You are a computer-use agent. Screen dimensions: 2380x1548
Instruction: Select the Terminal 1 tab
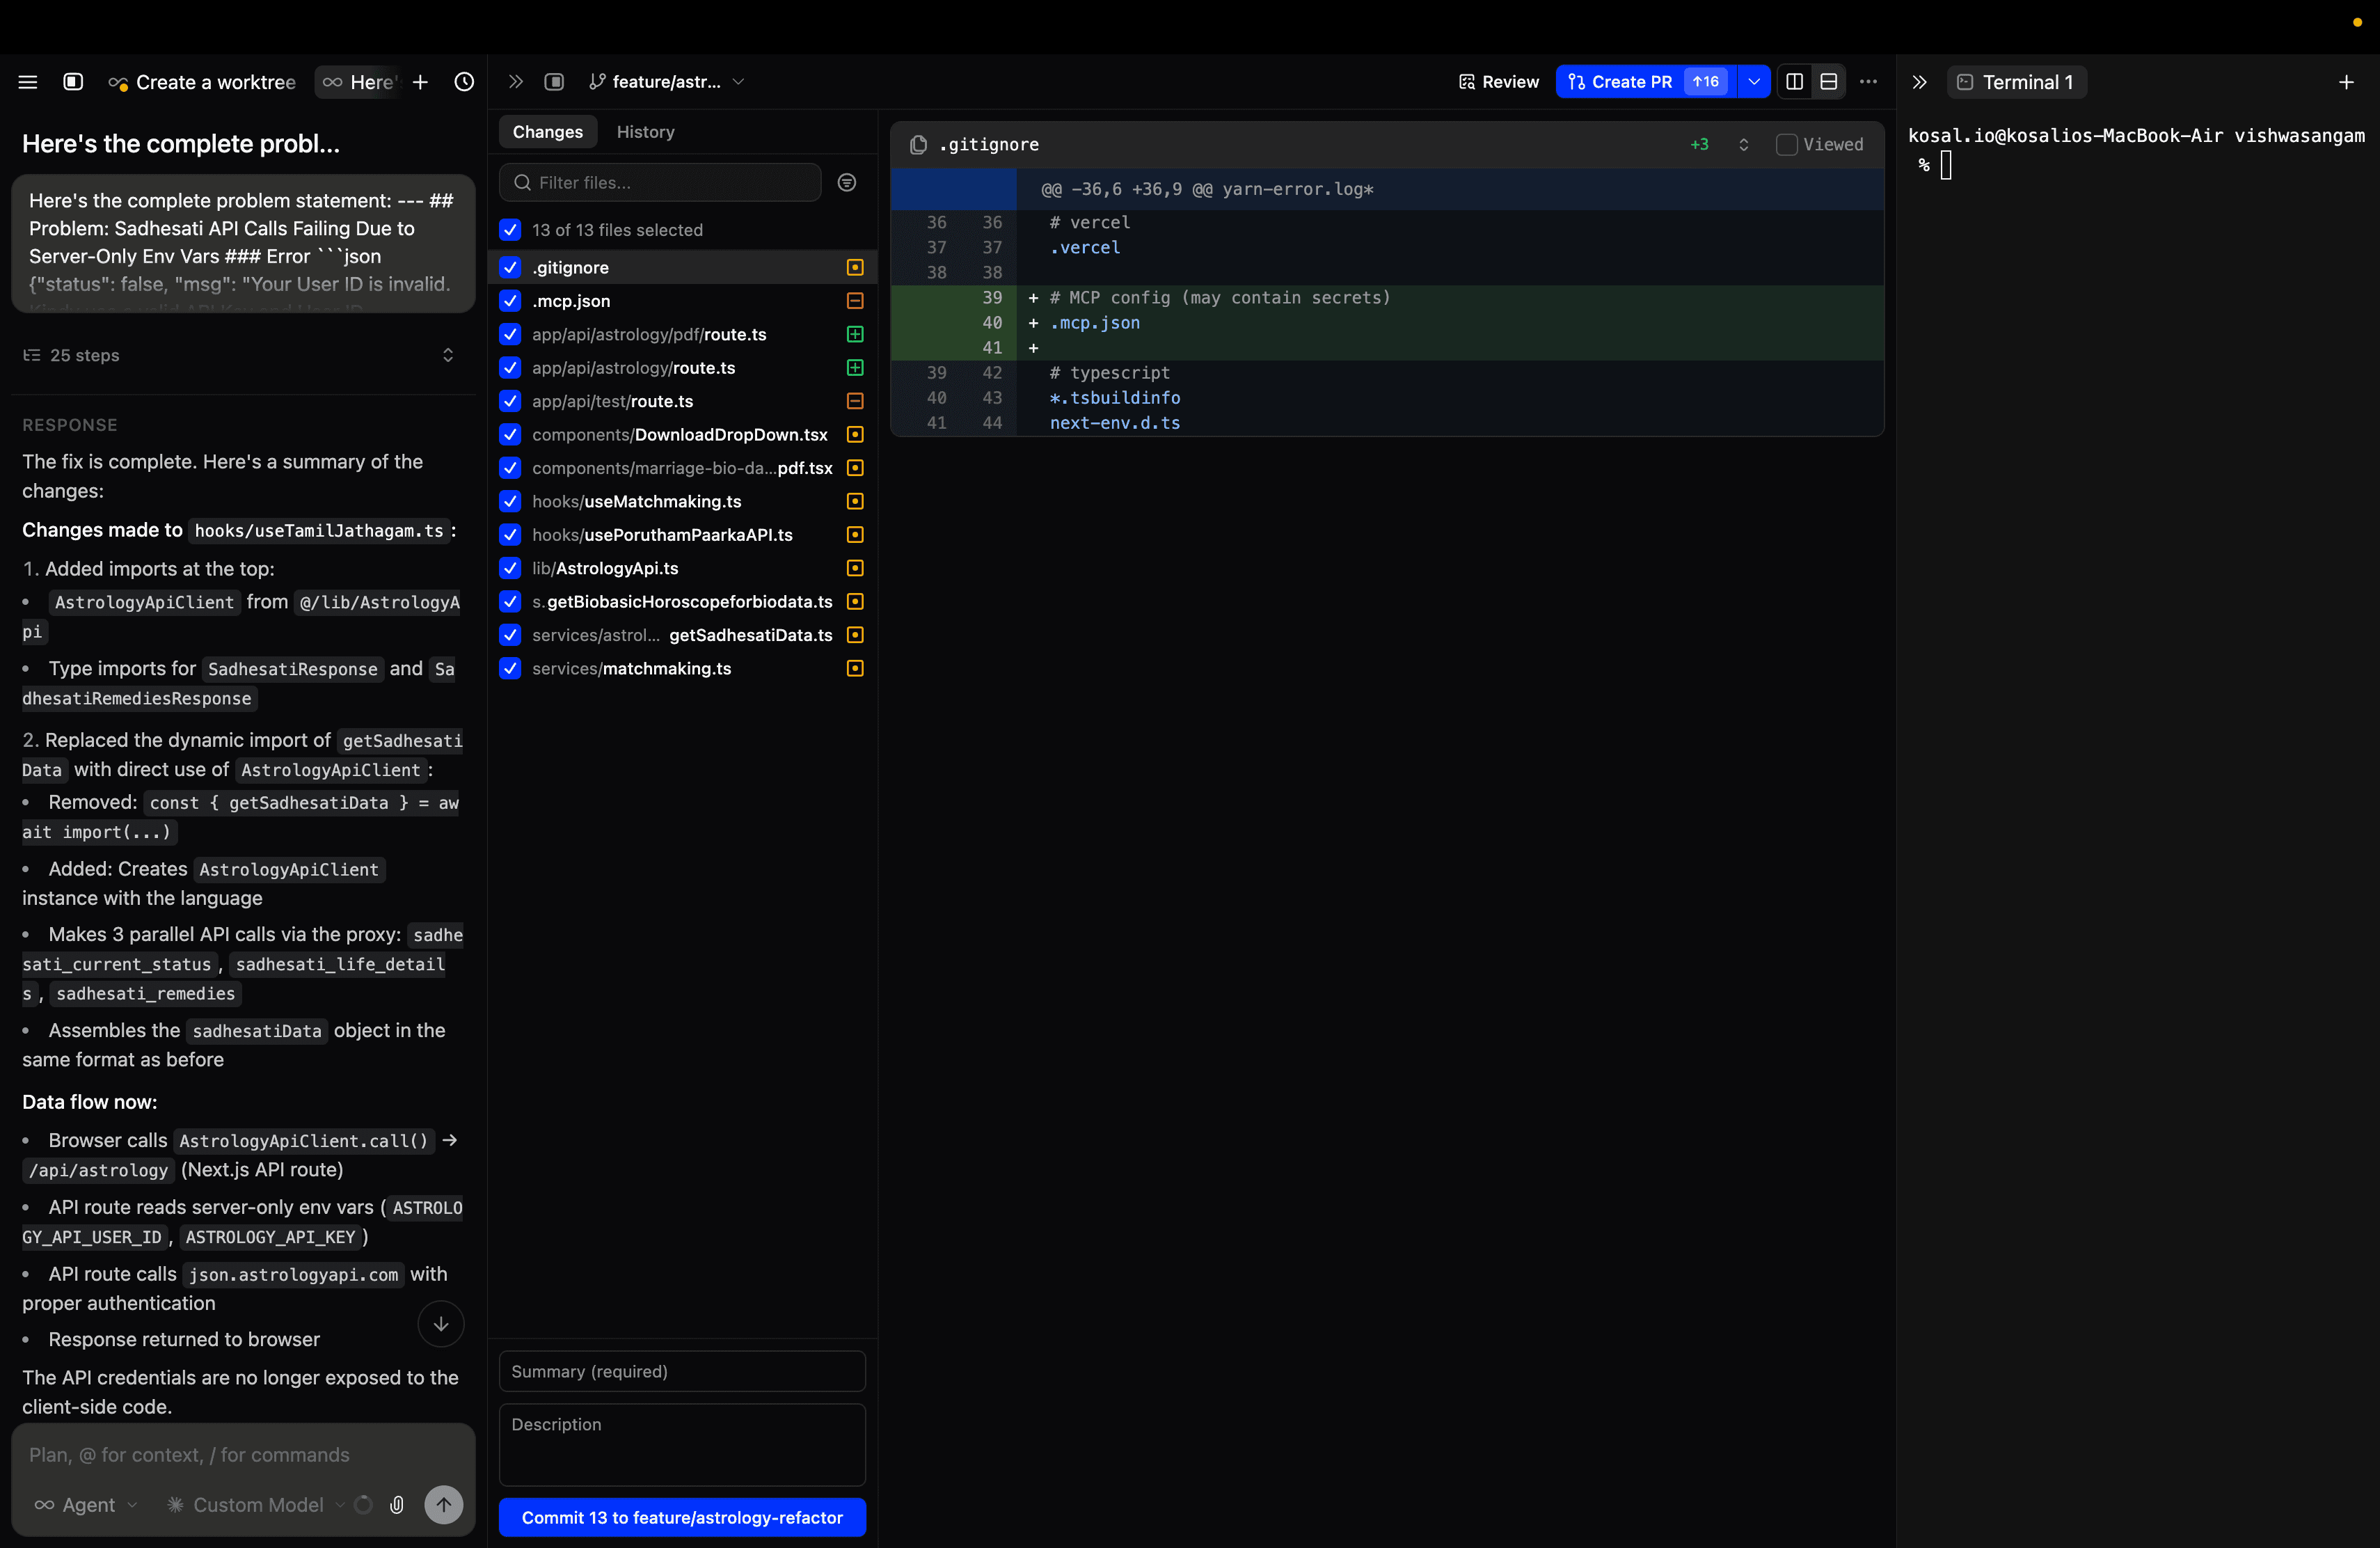coord(2016,82)
